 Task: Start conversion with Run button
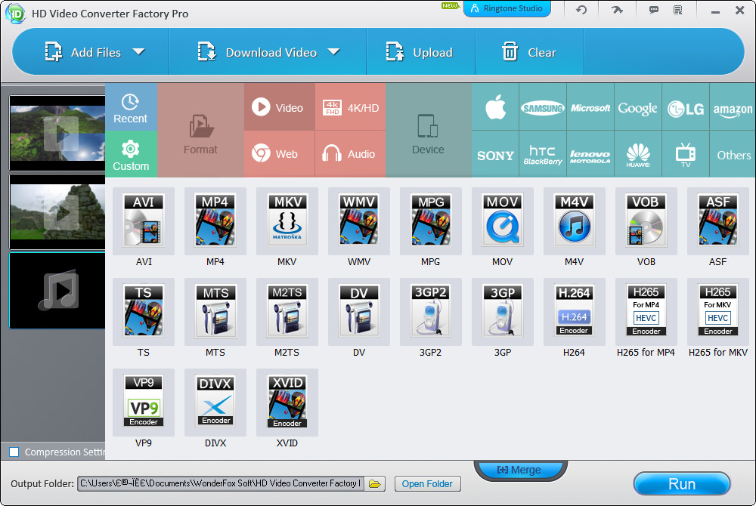click(x=682, y=484)
